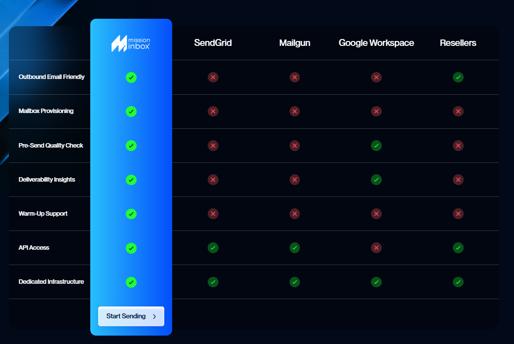Click Mission Inbox checkmark for Dedicated Infrastructure
The height and width of the screenshot is (344, 514).
coord(131,282)
